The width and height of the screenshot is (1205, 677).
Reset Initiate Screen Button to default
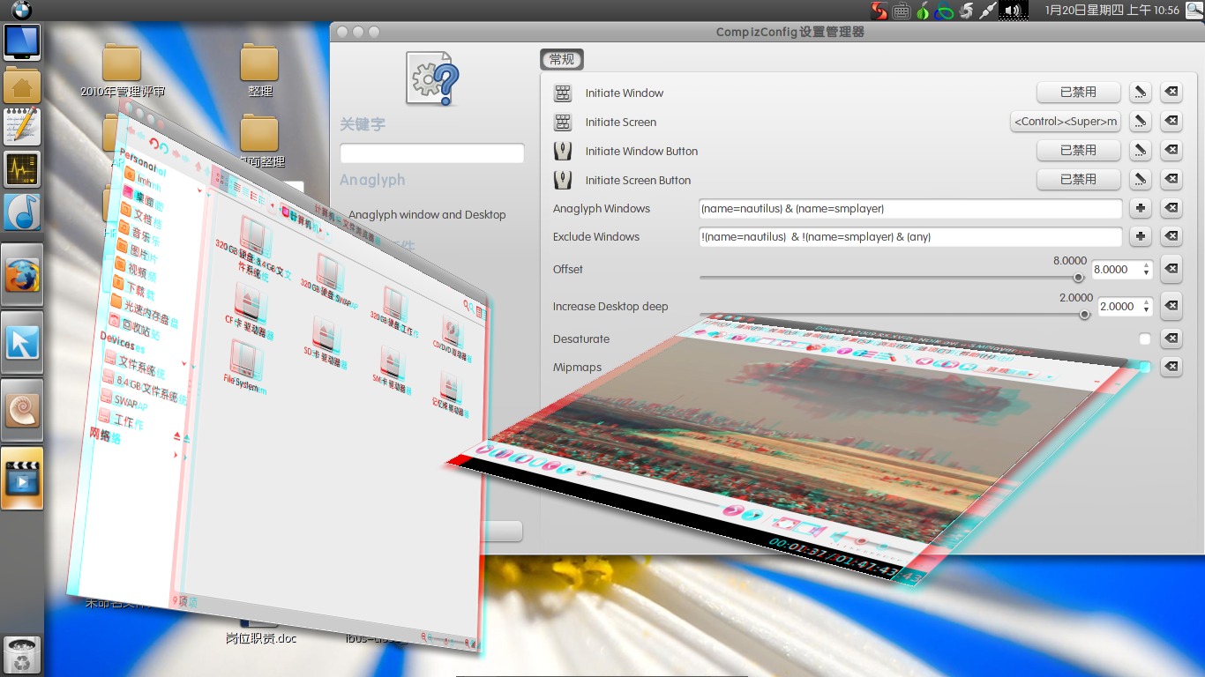point(1171,180)
